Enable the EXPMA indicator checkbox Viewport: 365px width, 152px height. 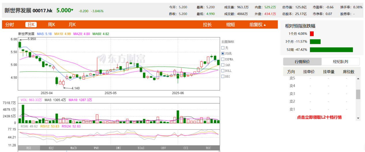[x=223, y=59]
